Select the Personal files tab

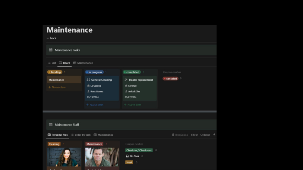click(x=58, y=135)
